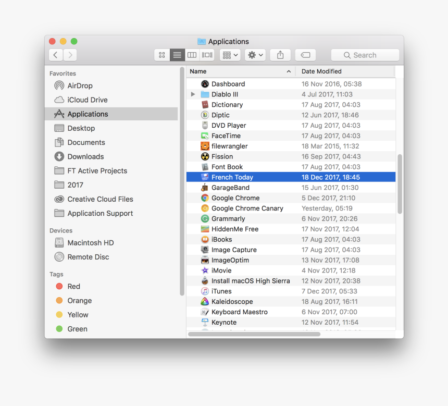
Task: Select the Dictionary app icon
Action: pos(205,105)
